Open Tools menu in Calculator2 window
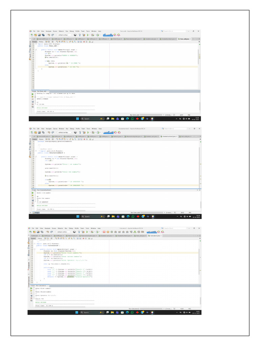Image resolution: width=260 pixels, height=346 pixels. click(87, 228)
